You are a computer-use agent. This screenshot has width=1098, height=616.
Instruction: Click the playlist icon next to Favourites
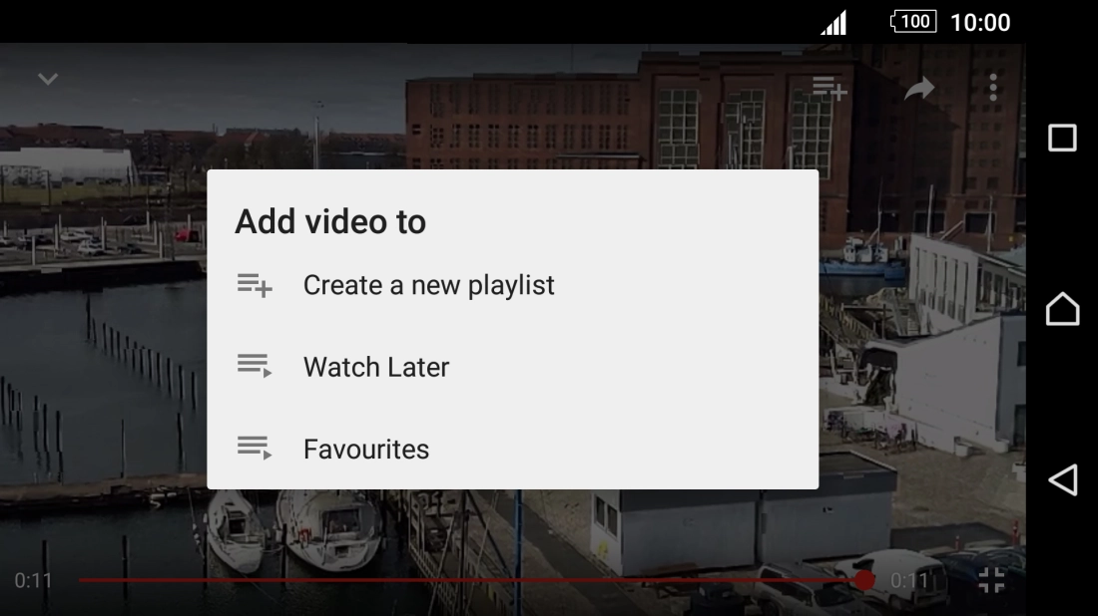tap(255, 449)
